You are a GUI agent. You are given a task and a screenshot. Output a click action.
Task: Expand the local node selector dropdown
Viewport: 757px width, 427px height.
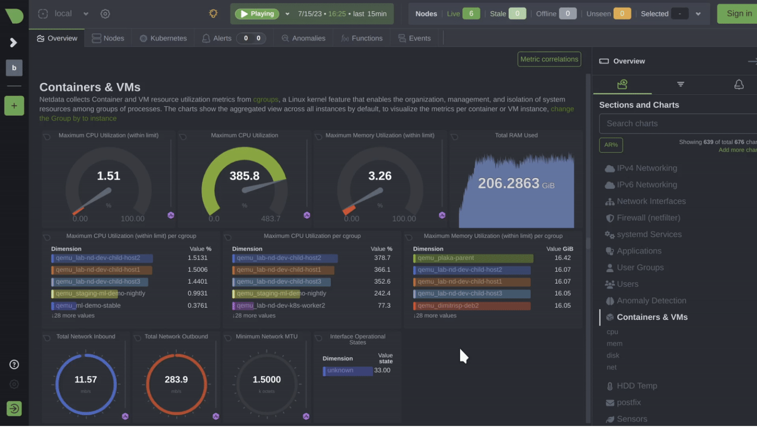(x=85, y=14)
